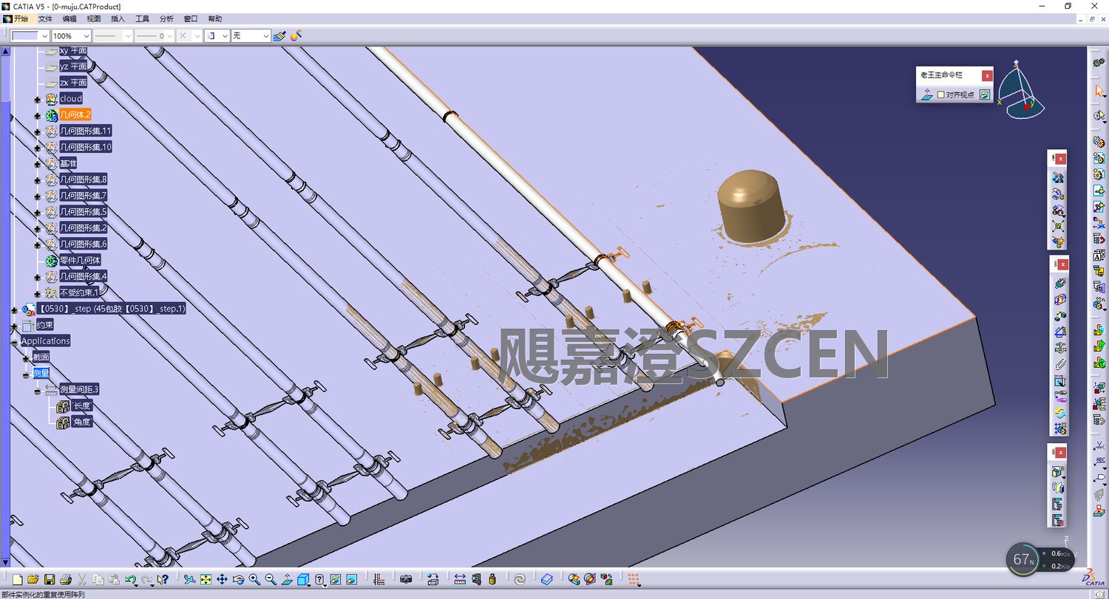Image resolution: width=1109 pixels, height=599 pixels.
Task: Click the Print icon in bottom toolbar
Action: pos(66,580)
